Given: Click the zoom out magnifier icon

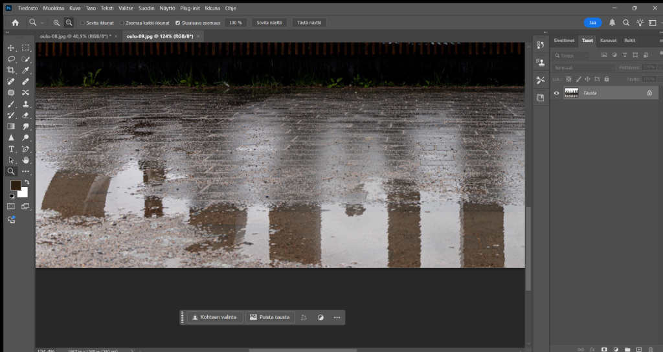Looking at the screenshot, I should point(69,23).
